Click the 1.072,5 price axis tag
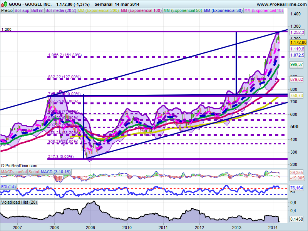This screenshot has height=231, width=308. [x=297, y=55]
